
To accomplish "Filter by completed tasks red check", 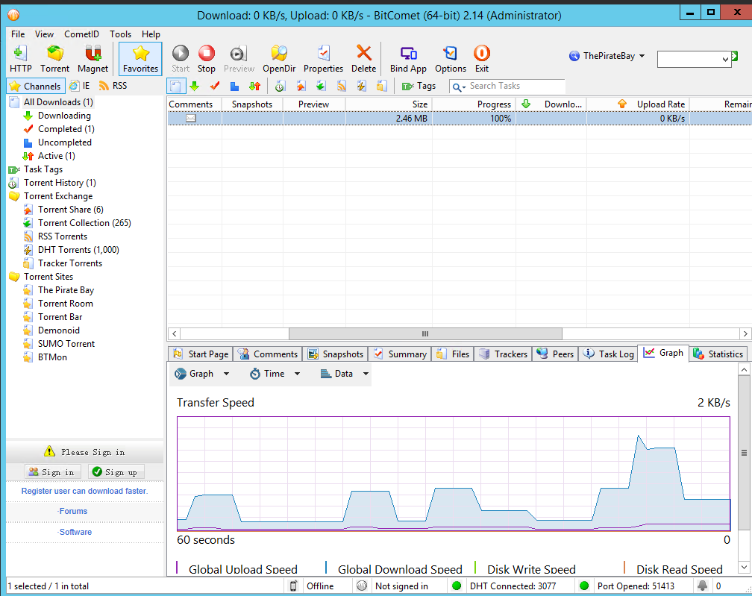I will click(x=214, y=87).
